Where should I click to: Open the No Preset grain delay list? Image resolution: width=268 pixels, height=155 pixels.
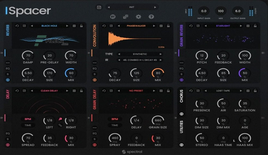[136, 91]
